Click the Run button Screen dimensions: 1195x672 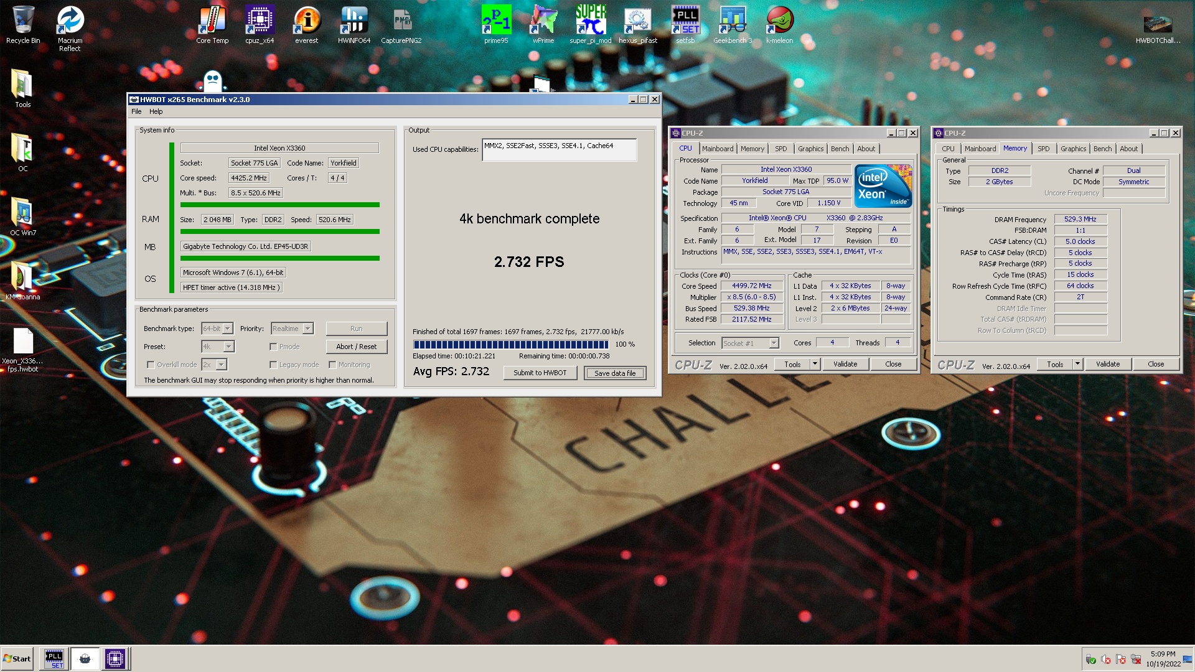click(x=356, y=329)
